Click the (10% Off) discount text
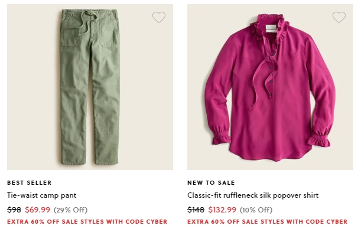 256,210
